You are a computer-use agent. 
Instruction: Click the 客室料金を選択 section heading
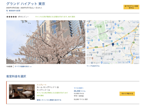point(16,76)
